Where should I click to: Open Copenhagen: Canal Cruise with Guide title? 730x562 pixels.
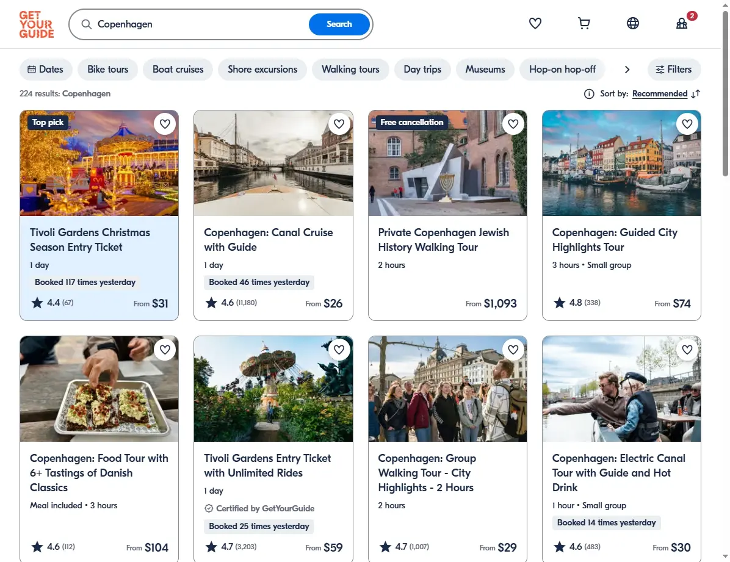(268, 240)
